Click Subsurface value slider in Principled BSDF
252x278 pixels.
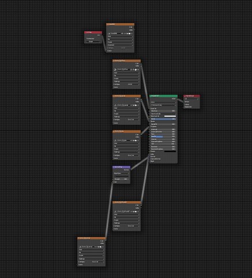pos(163,111)
